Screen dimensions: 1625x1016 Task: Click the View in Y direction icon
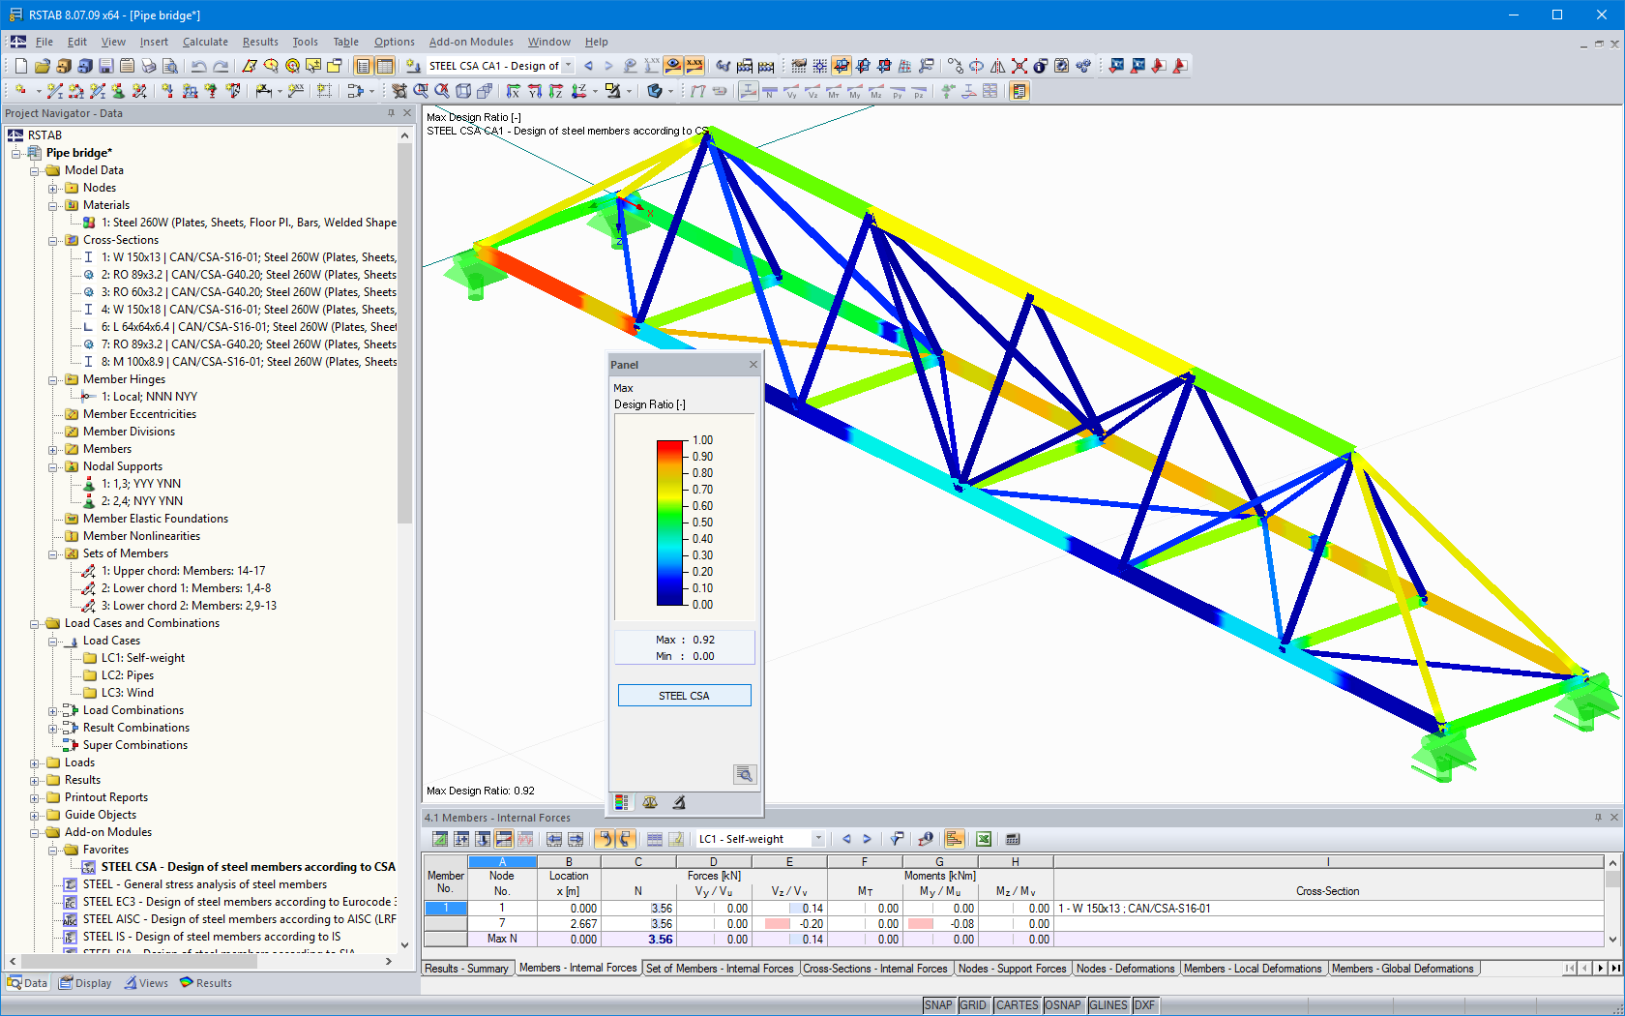(x=535, y=91)
